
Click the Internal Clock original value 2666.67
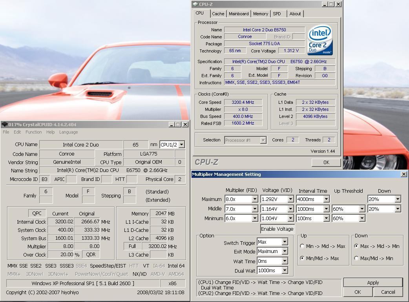[87, 222]
